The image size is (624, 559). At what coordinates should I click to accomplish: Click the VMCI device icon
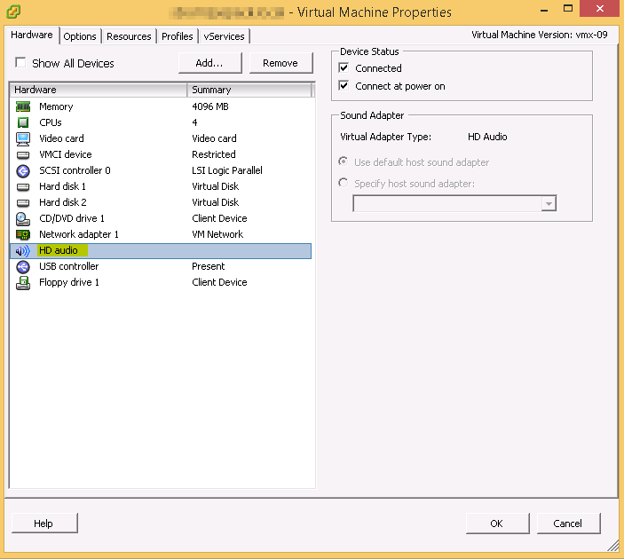(x=23, y=154)
